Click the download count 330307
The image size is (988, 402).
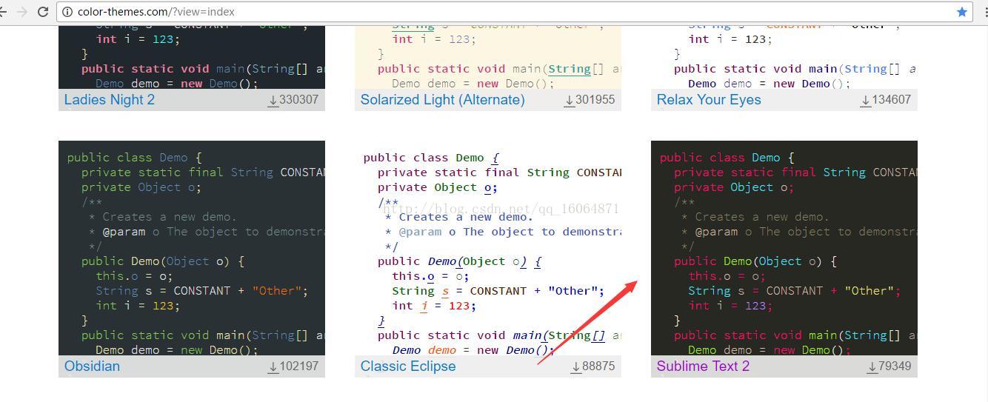[298, 99]
